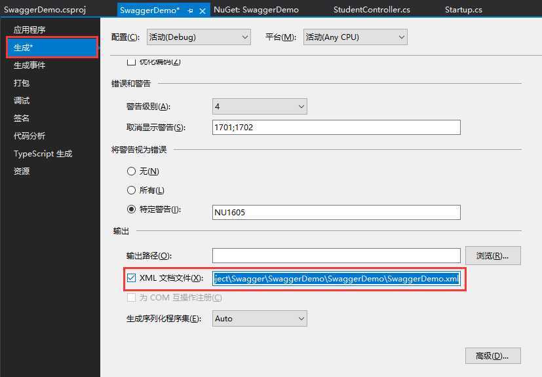Toggle the 优化代码 checkbox
This screenshot has height=377, width=542.
pyautogui.click(x=131, y=62)
